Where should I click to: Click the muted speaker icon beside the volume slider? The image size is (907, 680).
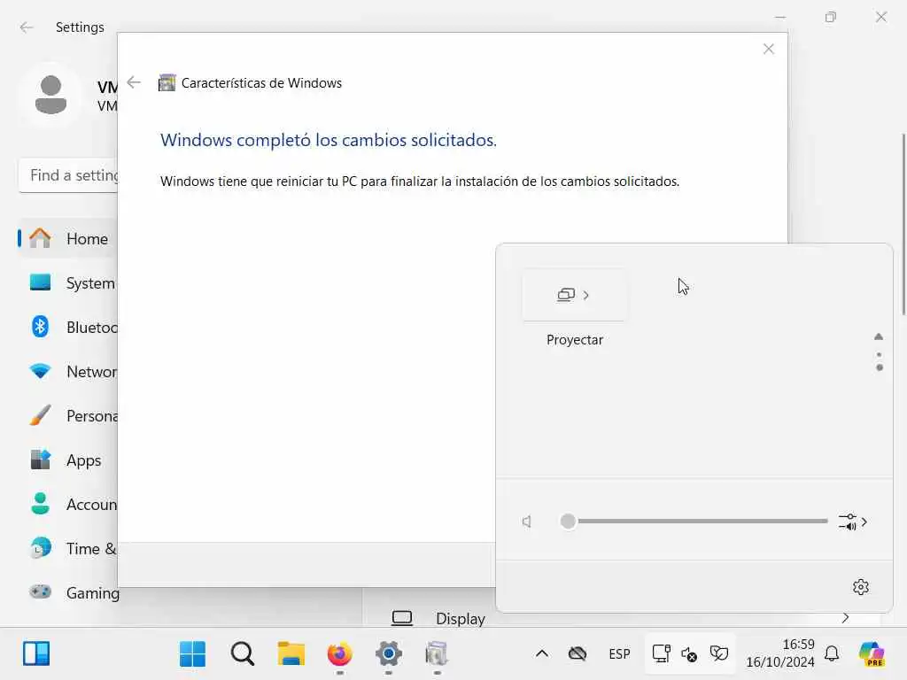[x=527, y=522]
